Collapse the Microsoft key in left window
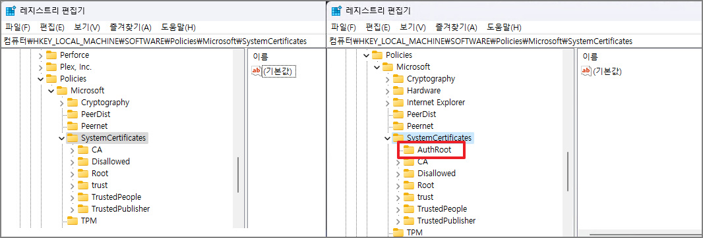The width and height of the screenshot is (703, 238). pos(51,91)
